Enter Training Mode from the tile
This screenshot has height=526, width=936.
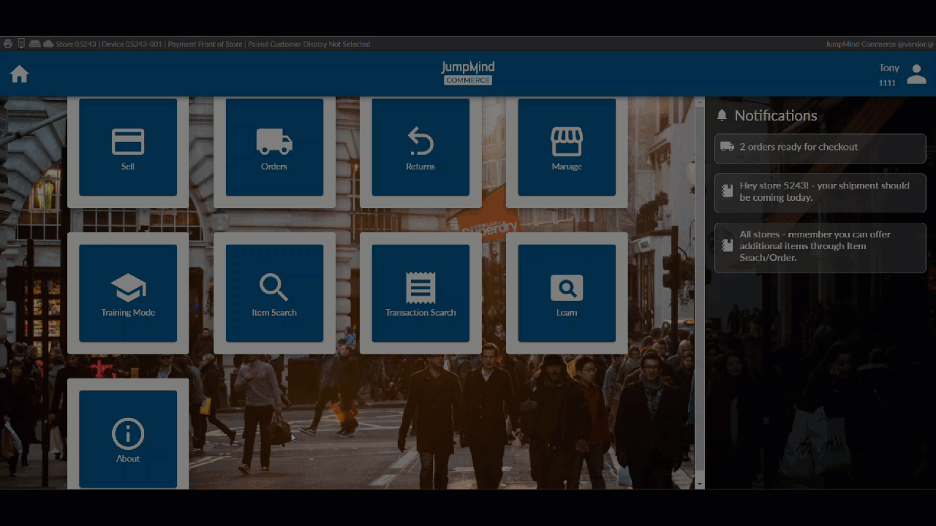128,293
